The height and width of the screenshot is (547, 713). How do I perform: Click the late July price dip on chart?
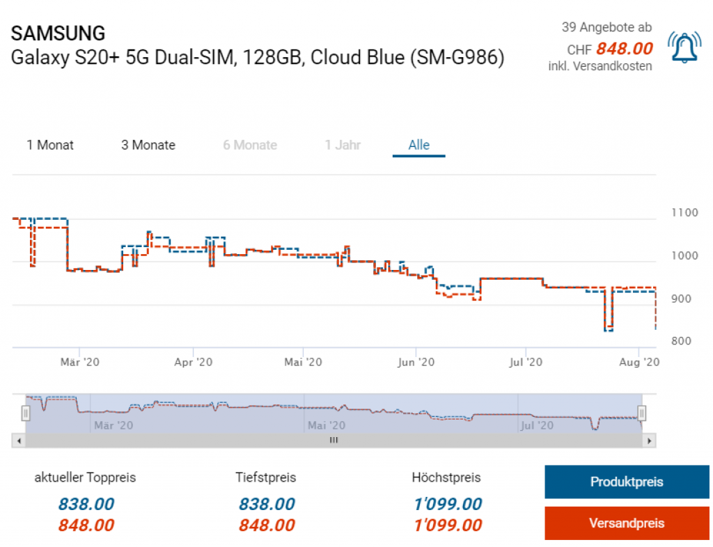[608, 327]
